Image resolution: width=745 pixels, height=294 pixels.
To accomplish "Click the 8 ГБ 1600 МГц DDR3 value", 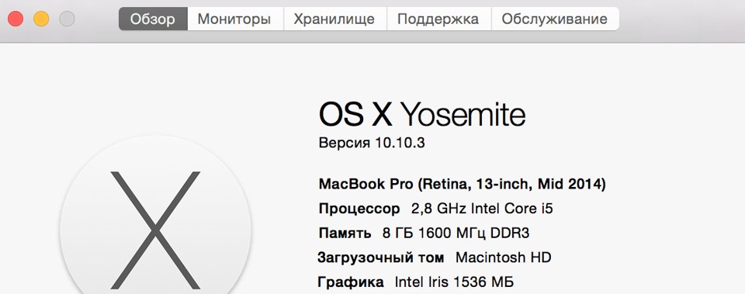I will pyautogui.click(x=456, y=233).
